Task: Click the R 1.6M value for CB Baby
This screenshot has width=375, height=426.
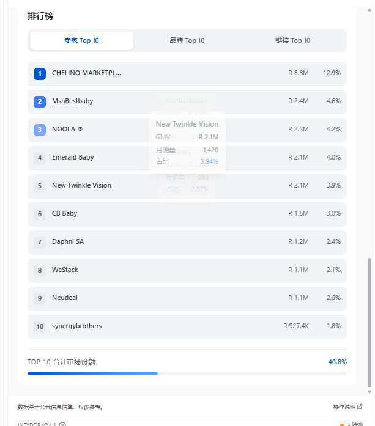Action: [299, 213]
